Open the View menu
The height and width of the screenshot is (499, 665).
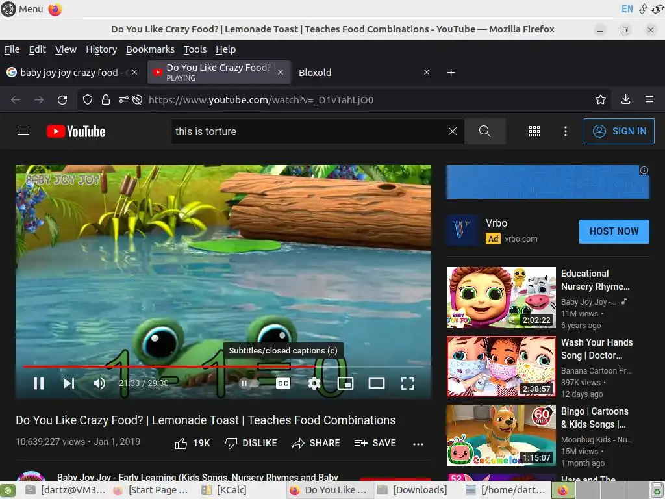[x=66, y=49]
